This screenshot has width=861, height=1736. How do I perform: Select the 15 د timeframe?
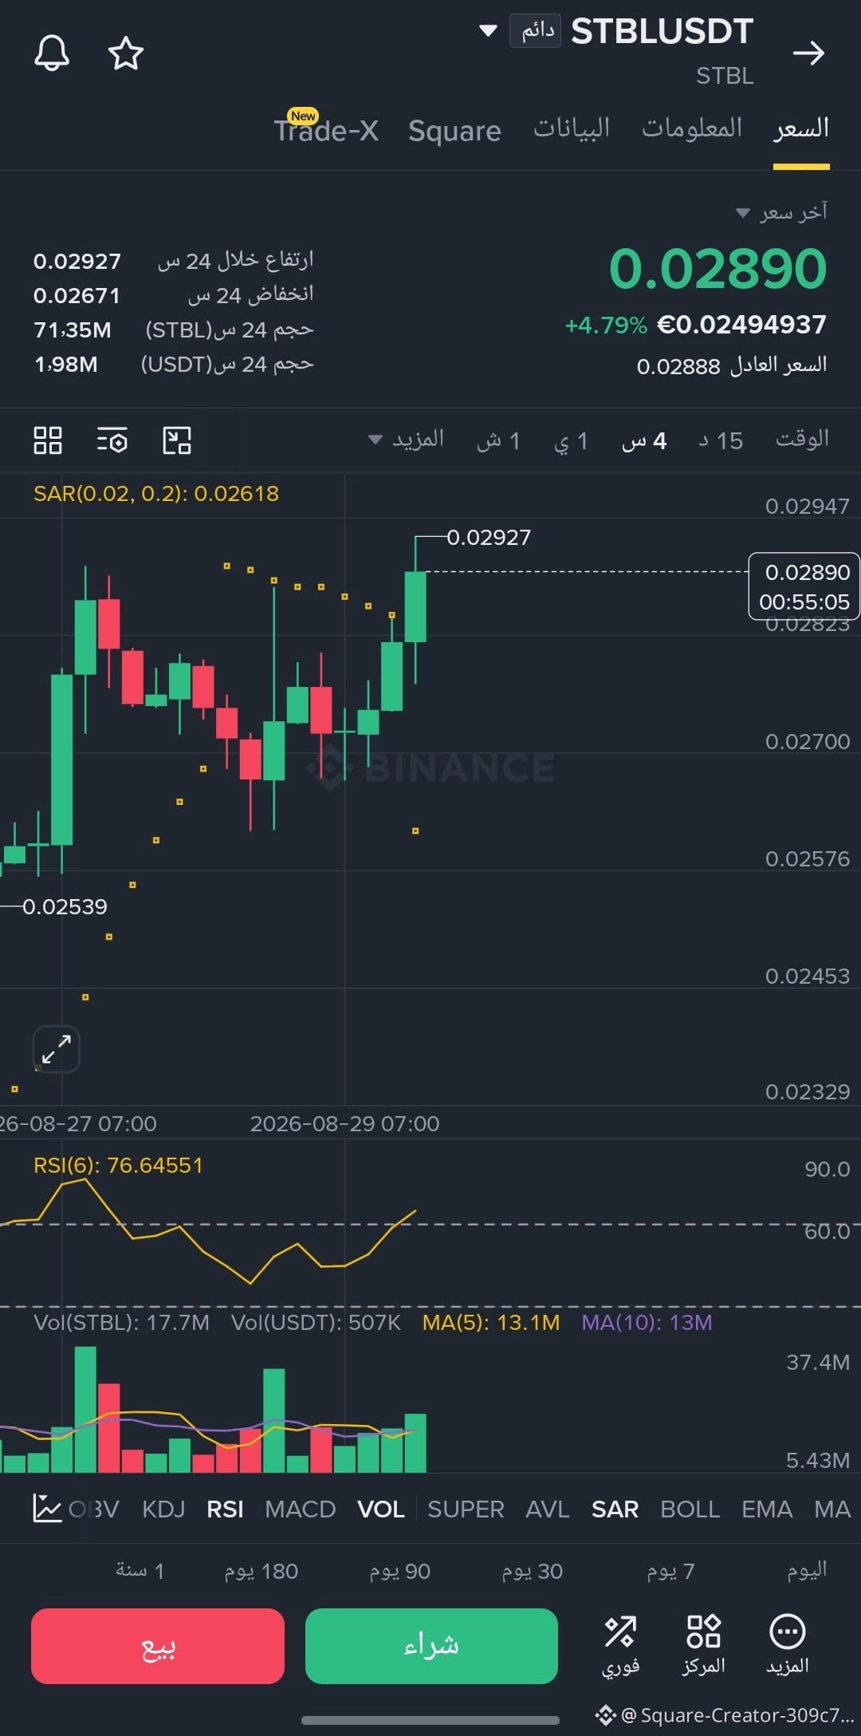point(721,440)
